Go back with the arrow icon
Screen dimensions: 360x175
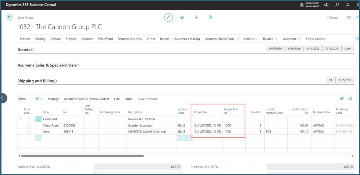pos(10,17)
